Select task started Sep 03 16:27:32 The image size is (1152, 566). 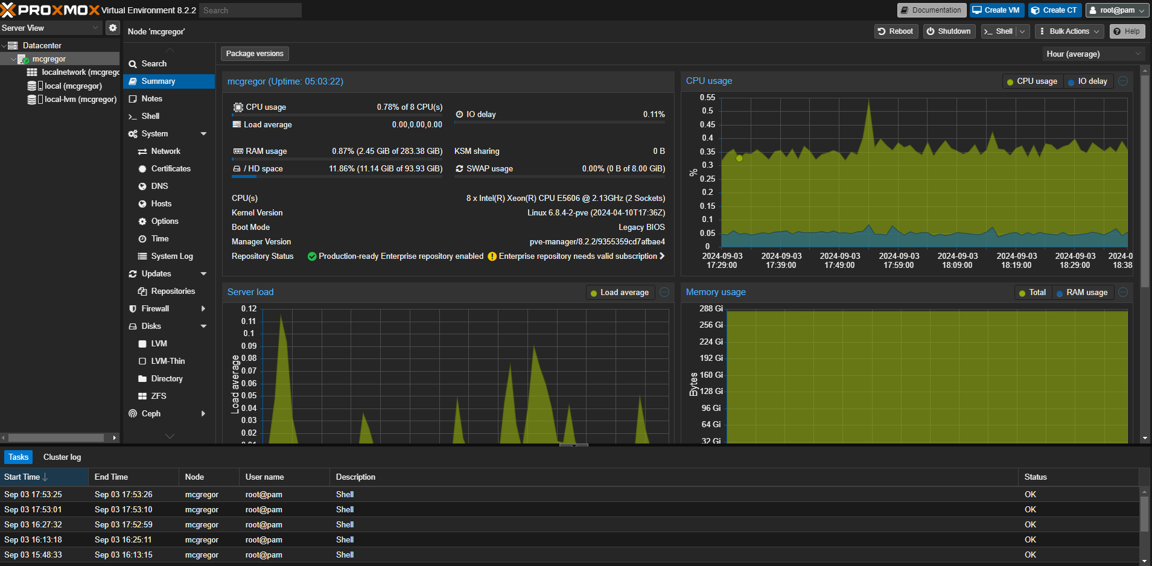(x=569, y=525)
